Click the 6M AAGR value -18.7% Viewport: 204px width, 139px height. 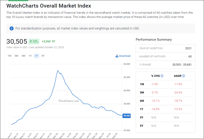[178, 101]
